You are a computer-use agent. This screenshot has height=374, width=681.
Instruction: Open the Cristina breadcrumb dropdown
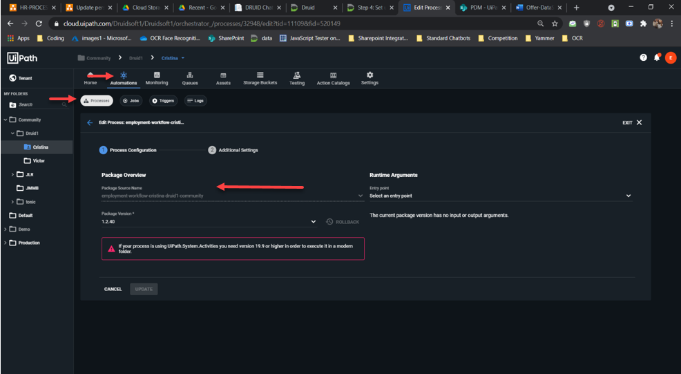(173, 58)
